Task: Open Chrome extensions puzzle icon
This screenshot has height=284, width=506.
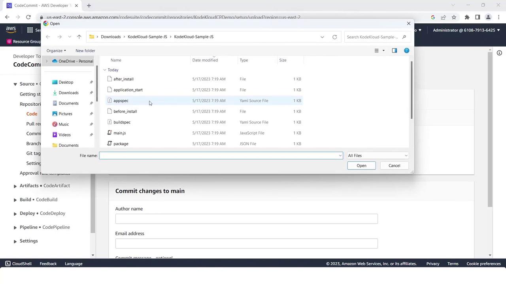Action: [467, 17]
